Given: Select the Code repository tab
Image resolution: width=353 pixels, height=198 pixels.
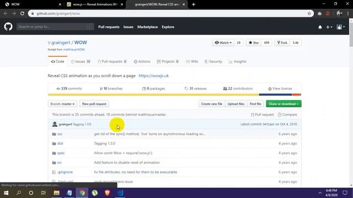Looking at the screenshot, I should [x=57, y=61].
